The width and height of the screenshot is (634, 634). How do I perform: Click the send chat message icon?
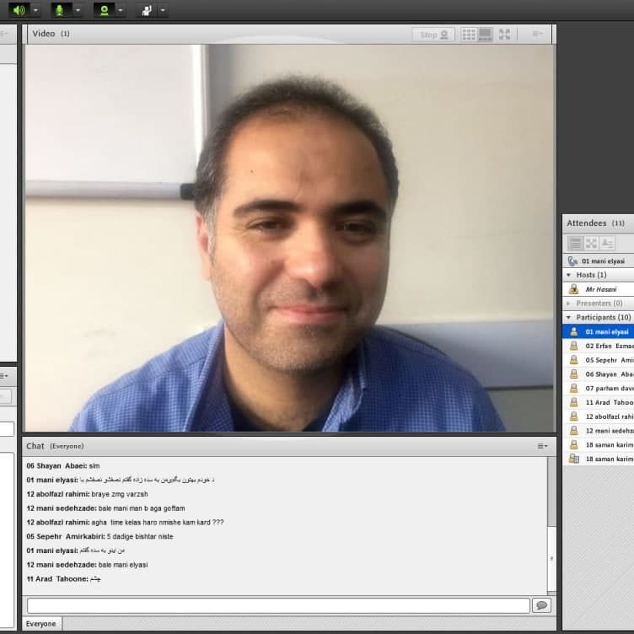pyautogui.click(x=540, y=605)
